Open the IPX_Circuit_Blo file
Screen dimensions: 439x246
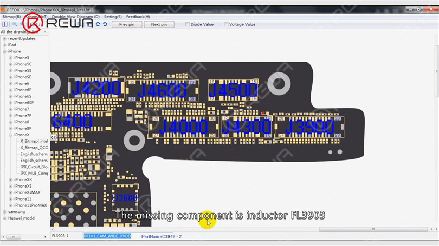click(x=34, y=167)
